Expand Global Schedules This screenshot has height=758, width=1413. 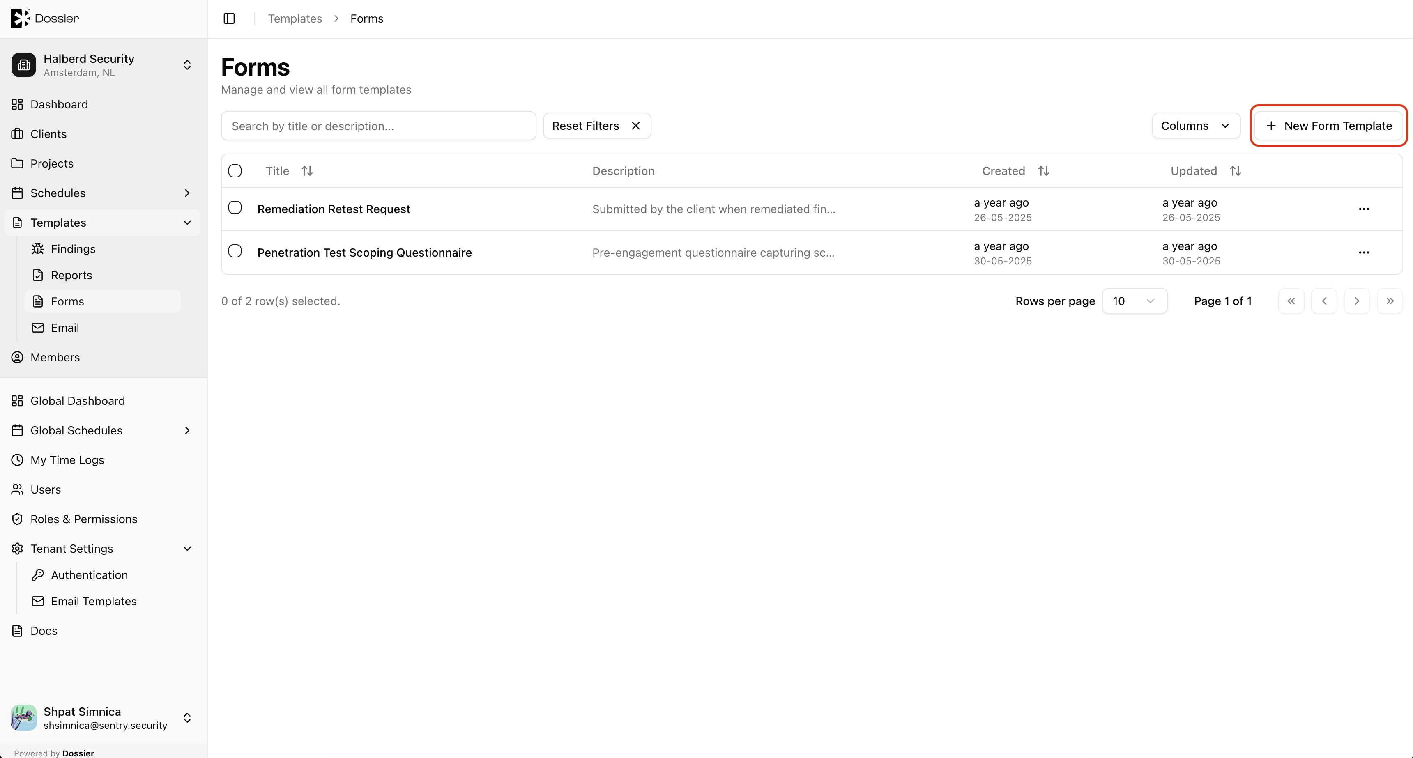[x=187, y=431]
